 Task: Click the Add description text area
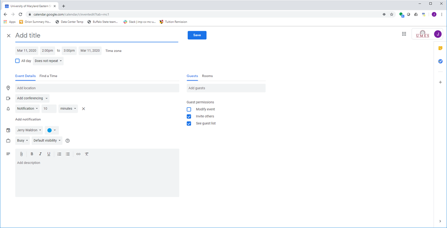(97, 178)
